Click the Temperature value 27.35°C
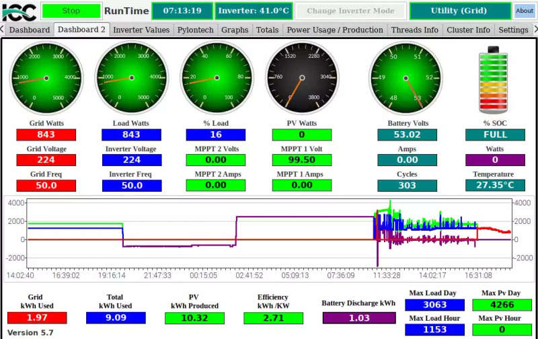This screenshot has width=538, height=339. 495,185
